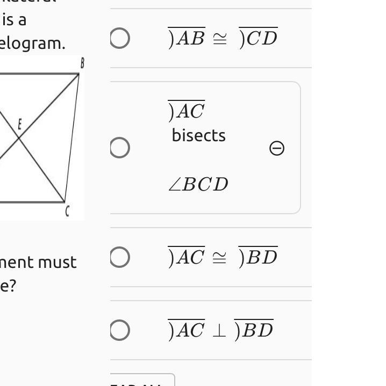This screenshot has width=386, height=386.
Task: Click the partially visible Clear All button
Action: (x=142, y=380)
